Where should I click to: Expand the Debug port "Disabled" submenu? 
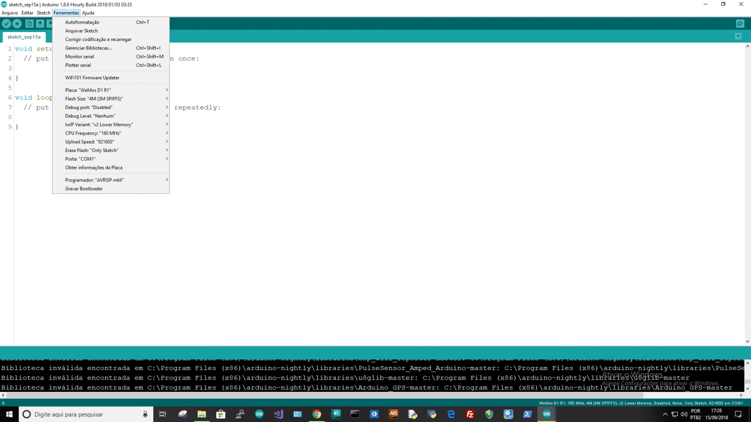point(111,107)
